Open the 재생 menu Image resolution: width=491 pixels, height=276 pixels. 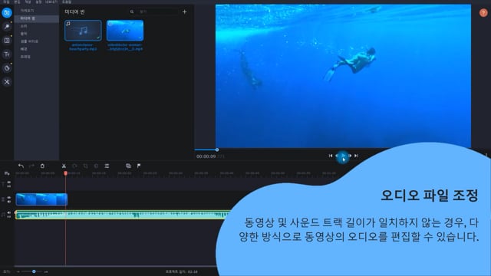point(28,2)
